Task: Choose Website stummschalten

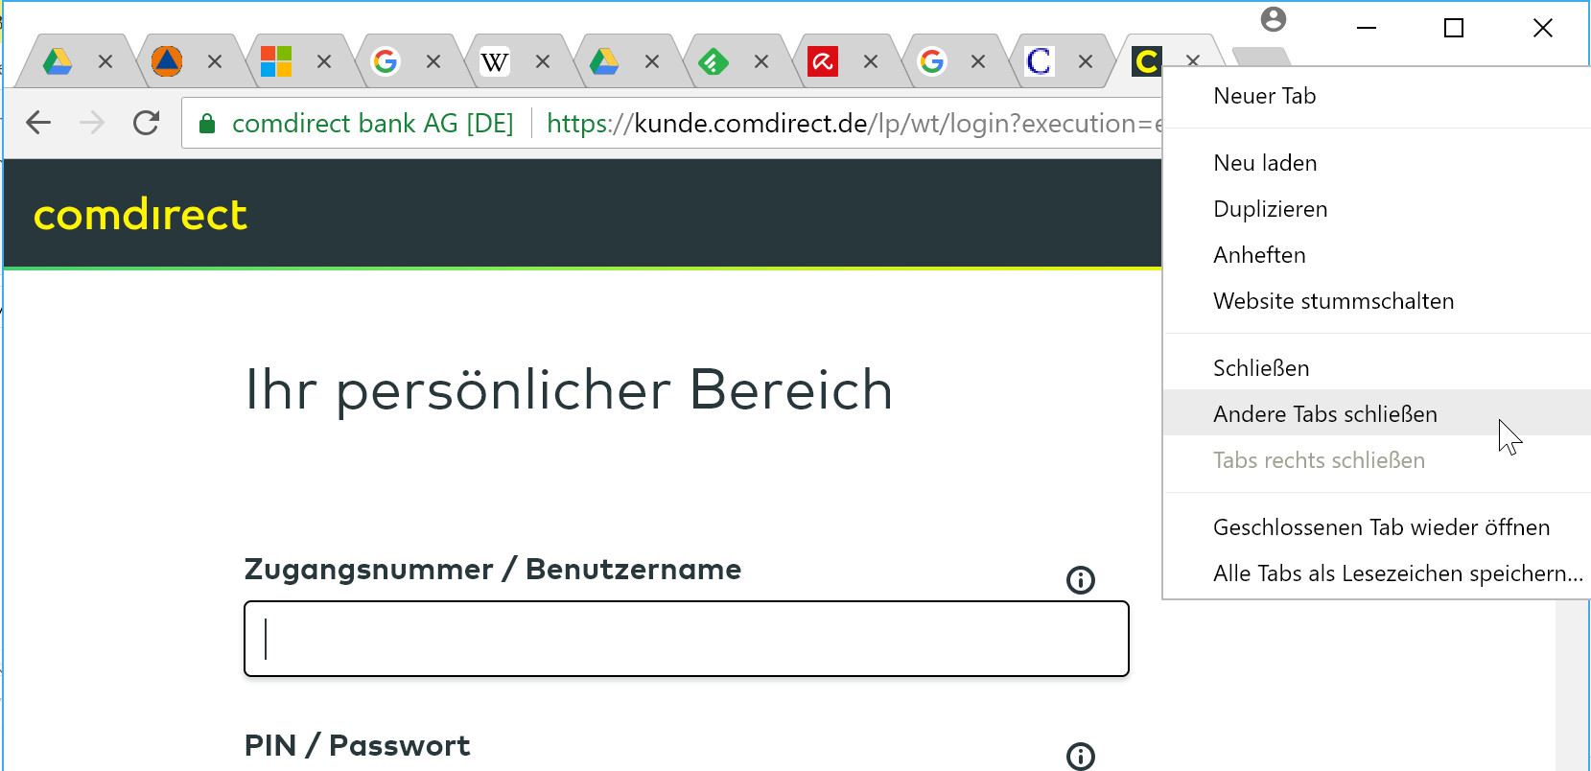Action: (1377, 301)
